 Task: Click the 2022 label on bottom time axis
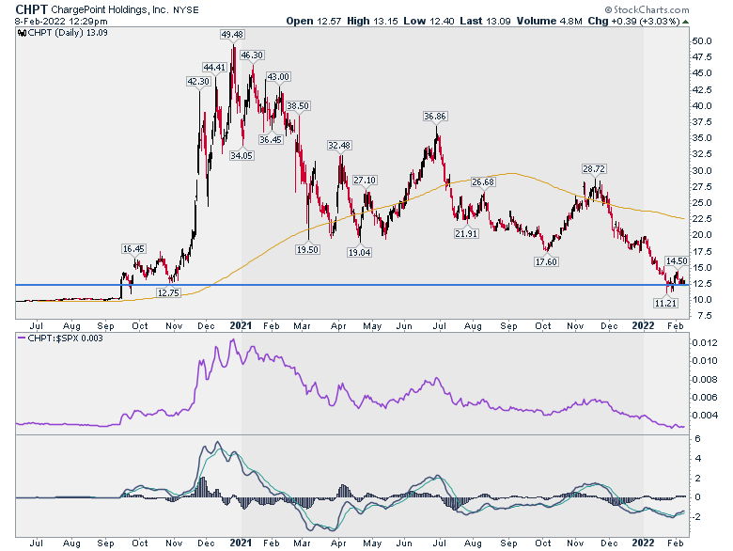point(643,543)
